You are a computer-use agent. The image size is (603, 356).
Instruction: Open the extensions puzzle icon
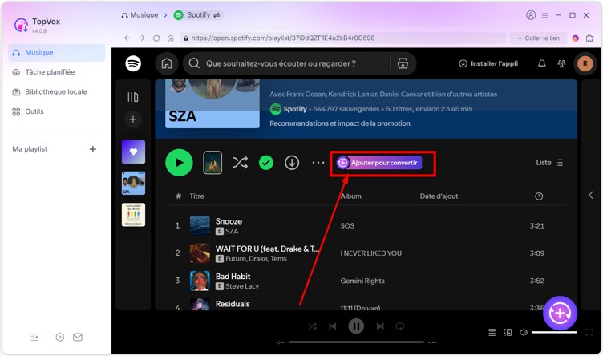click(589, 38)
